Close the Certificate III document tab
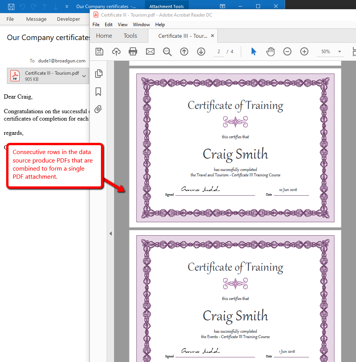This screenshot has height=362, width=356. click(213, 36)
